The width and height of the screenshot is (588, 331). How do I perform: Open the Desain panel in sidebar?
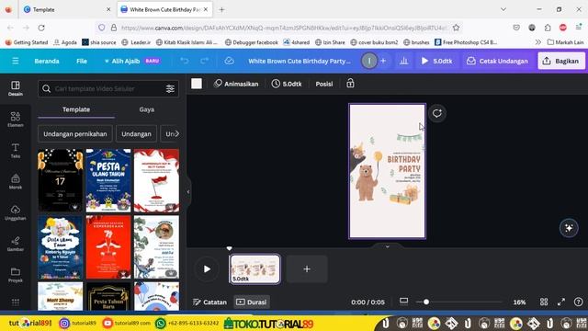click(16, 88)
